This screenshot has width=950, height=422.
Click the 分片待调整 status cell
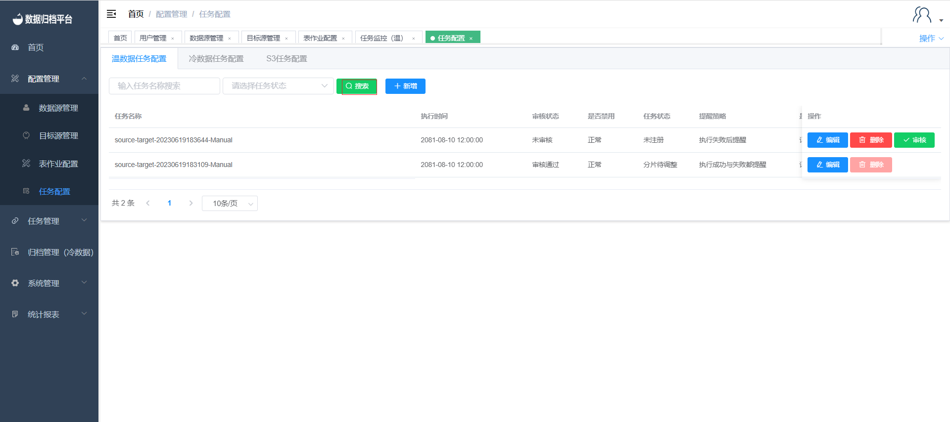[x=660, y=165]
